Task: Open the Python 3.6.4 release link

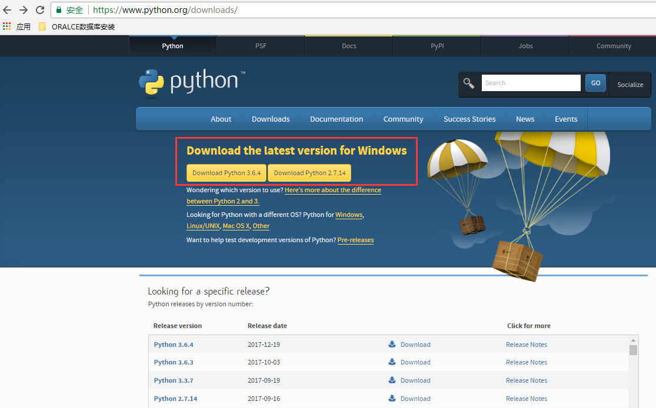Action: click(x=174, y=345)
